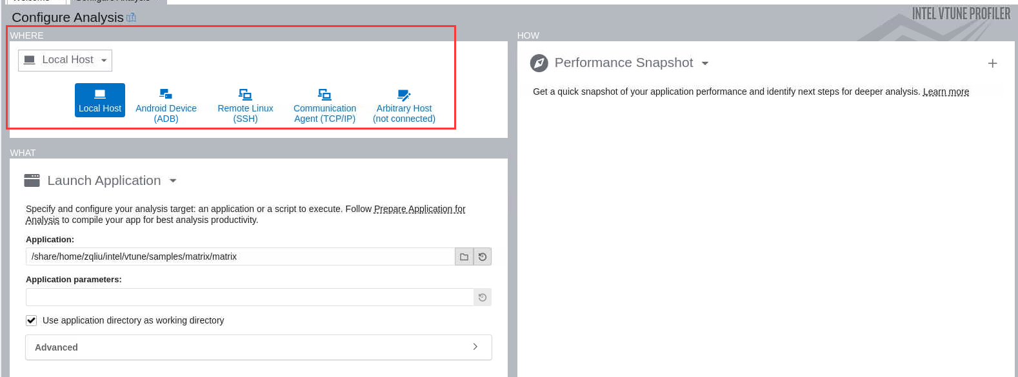The image size is (1018, 377).
Task: Click the plus icon in HOW pane
Action: [x=993, y=63]
